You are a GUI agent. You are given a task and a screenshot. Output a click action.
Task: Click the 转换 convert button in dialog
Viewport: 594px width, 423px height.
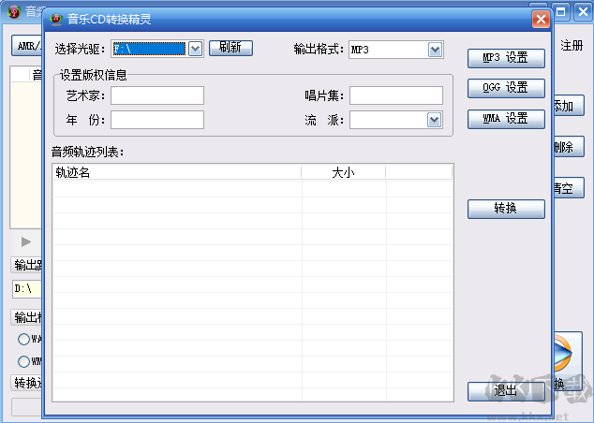[x=506, y=209]
